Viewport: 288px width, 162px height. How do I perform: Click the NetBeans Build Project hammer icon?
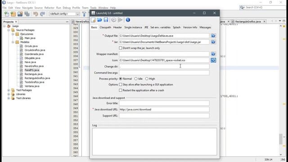(x=84, y=14)
